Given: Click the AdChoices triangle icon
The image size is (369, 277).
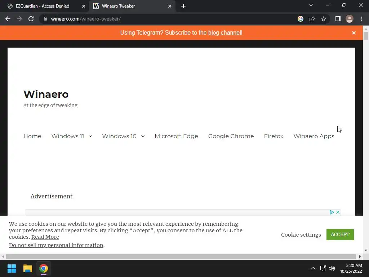Looking at the screenshot, I should click(x=332, y=212).
